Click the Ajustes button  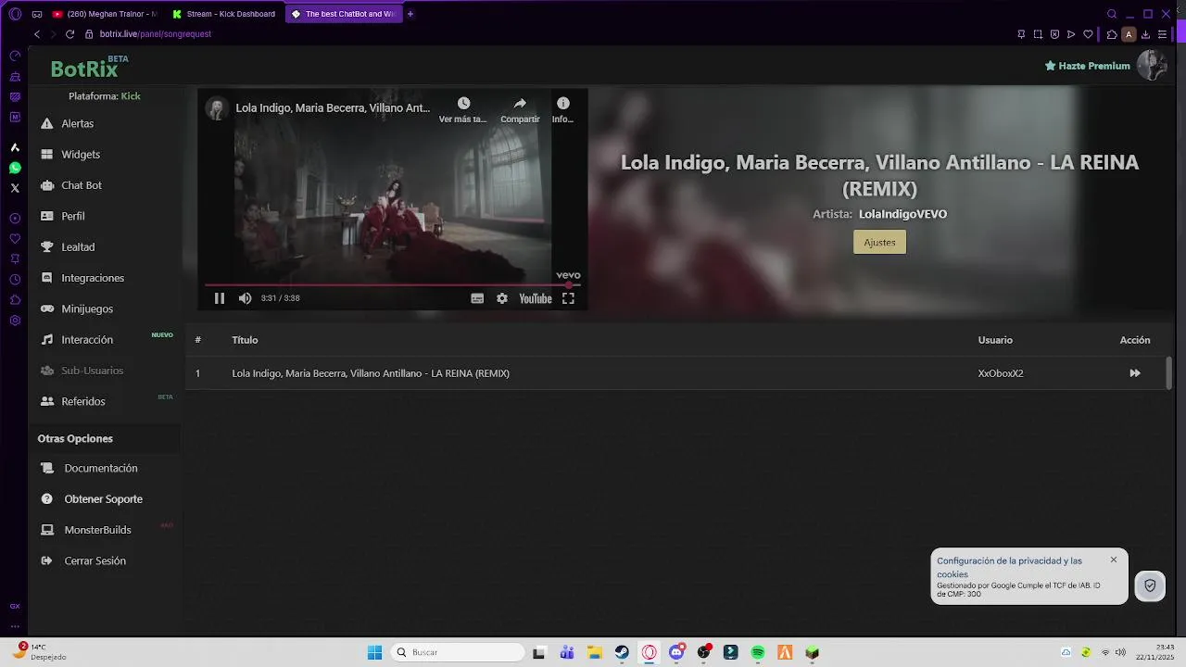[x=879, y=242]
